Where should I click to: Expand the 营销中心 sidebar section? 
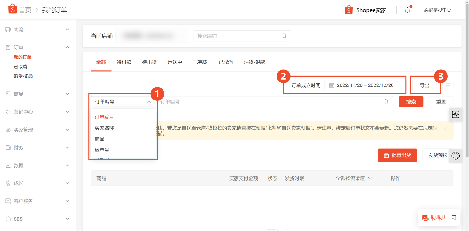67,112
